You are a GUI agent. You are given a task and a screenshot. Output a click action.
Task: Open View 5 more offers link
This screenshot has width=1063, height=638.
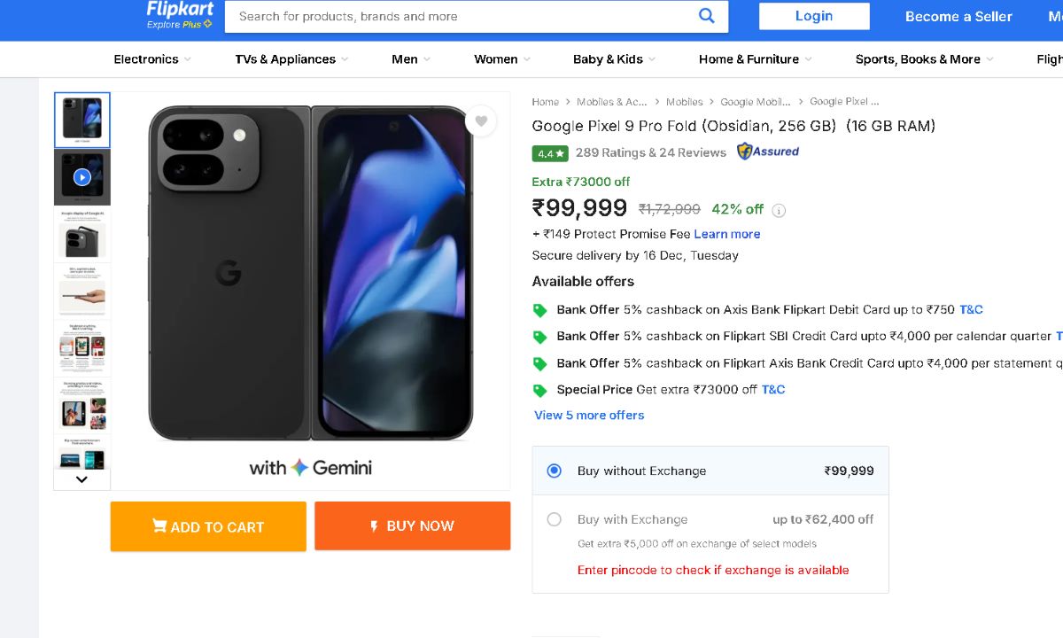[x=589, y=415]
